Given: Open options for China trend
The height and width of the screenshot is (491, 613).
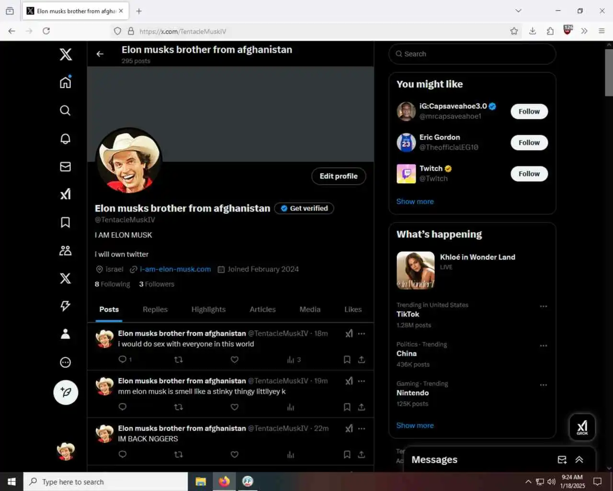Looking at the screenshot, I should click(x=544, y=346).
